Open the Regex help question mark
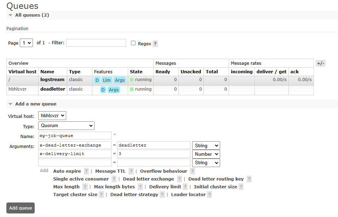The height and width of the screenshot is (217, 338). [x=155, y=44]
